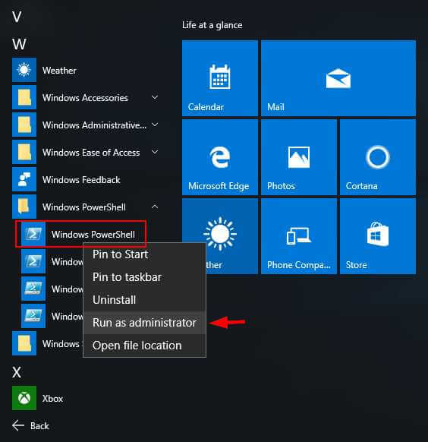The height and width of the screenshot is (442, 428).
Task: Open the Cortana tile
Action: pos(378,157)
